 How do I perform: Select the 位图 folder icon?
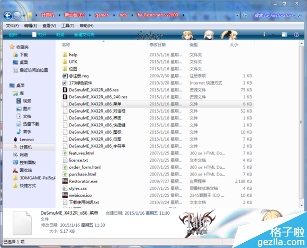tap(65, 69)
